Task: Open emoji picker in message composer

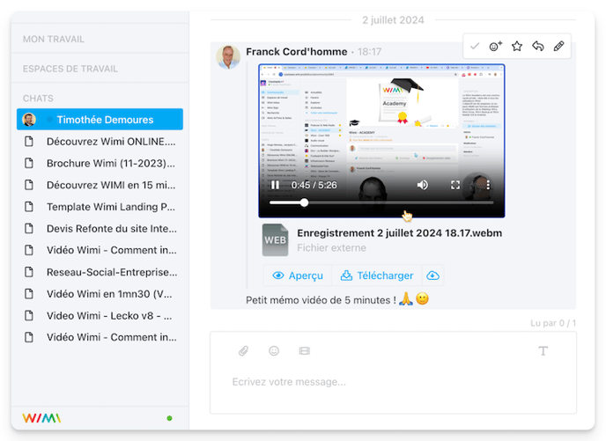Action: coord(274,351)
